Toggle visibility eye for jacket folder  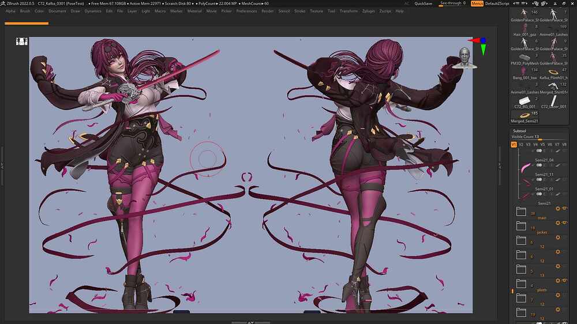(564, 223)
